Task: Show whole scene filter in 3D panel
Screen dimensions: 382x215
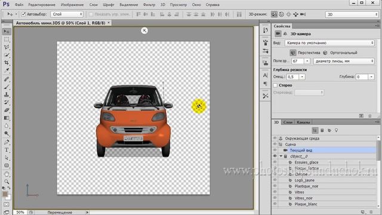Action: (315, 130)
